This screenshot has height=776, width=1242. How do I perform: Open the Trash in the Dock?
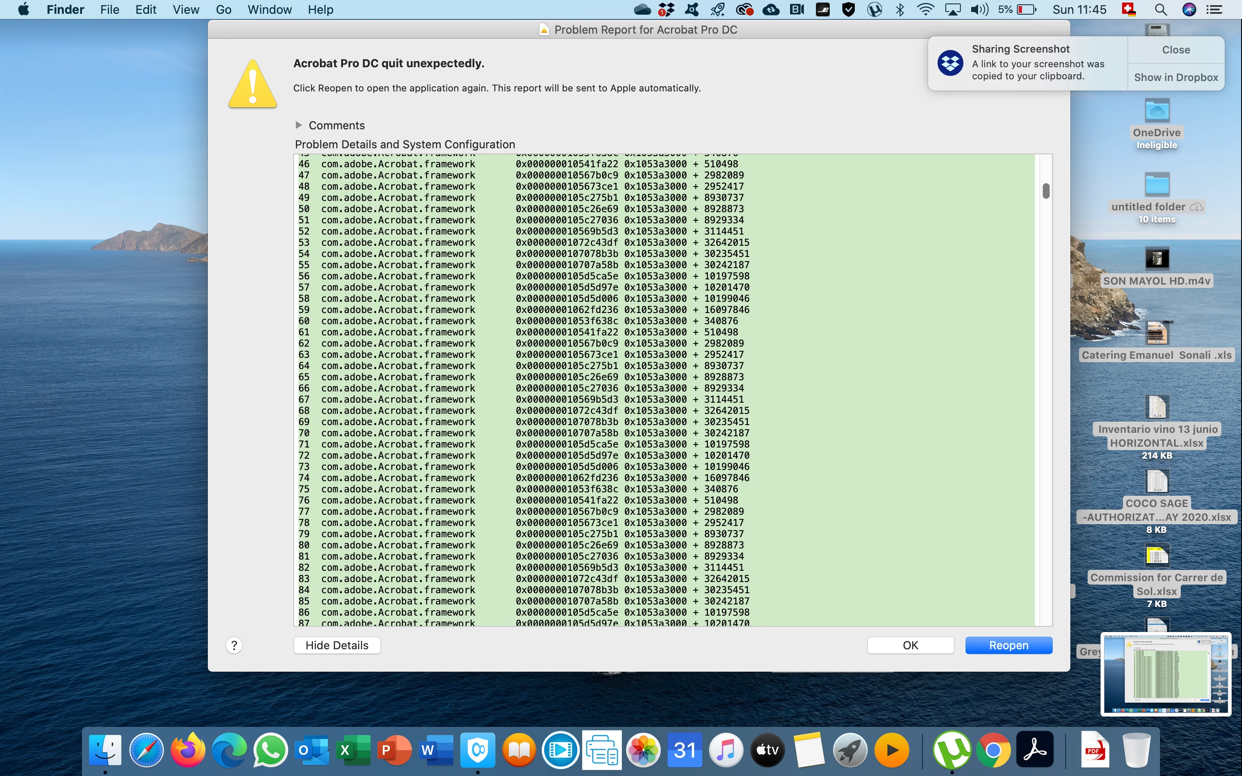coord(1136,750)
